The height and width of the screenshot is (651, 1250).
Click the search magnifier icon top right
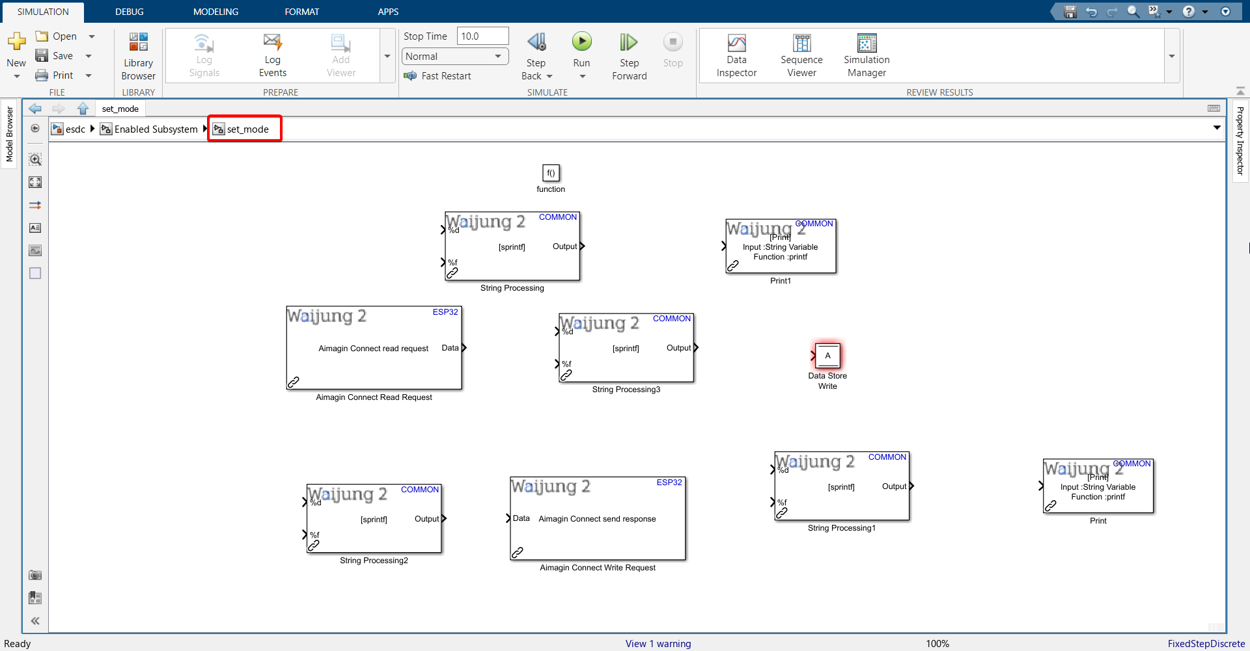(x=1133, y=12)
